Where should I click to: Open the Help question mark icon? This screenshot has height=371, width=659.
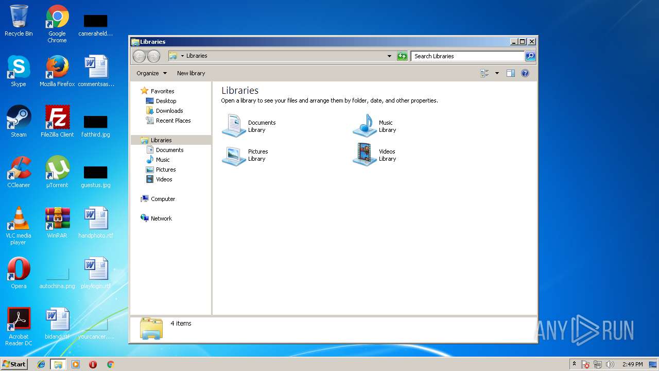coord(525,73)
